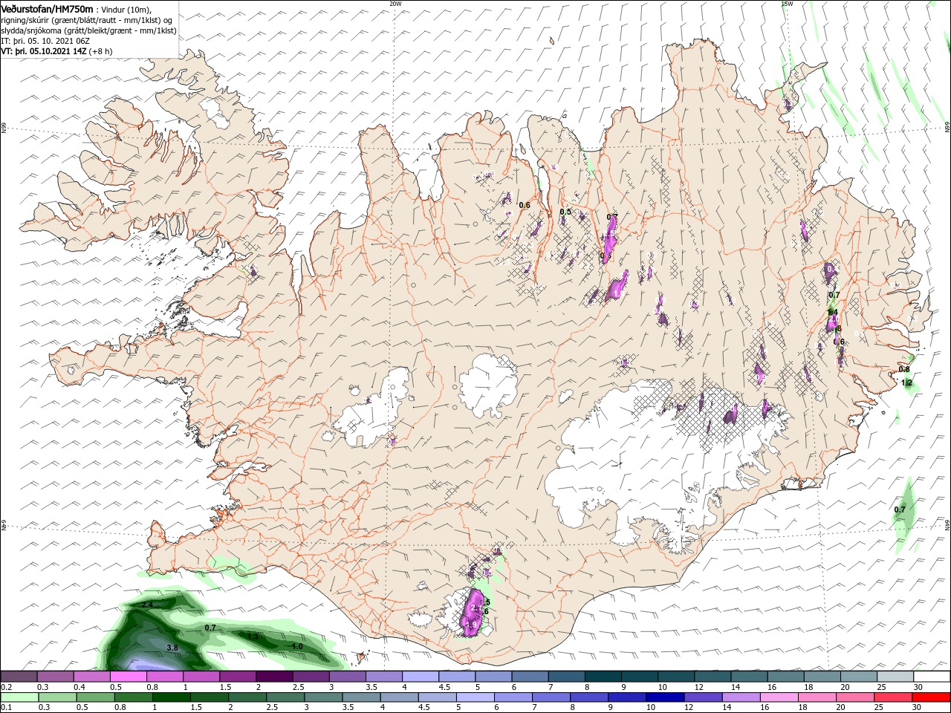Click the 'slydda/snjókoma' legend description line
This screenshot has width=951, height=713.
[88, 30]
